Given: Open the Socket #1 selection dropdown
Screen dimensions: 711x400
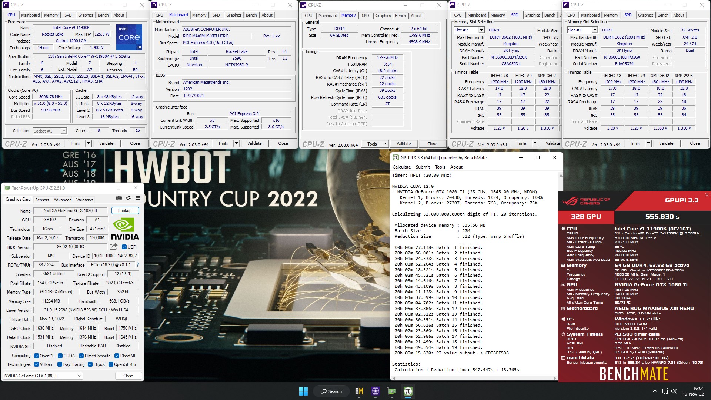Looking at the screenshot, I should pos(50,131).
